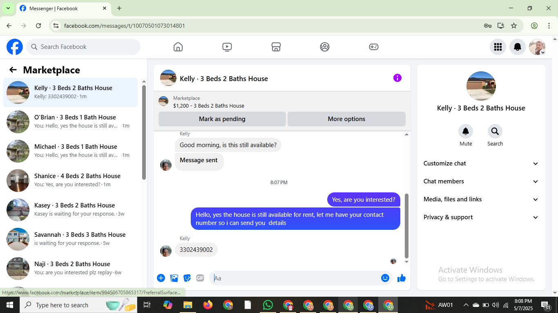
Task: Open the Marketplace storefront icon in top navigation
Action: coord(276,47)
